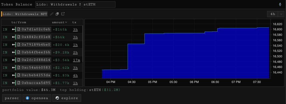This screenshot has height=104, width=286.
Task: Click the Token Balance panel title
Action: 17,5
